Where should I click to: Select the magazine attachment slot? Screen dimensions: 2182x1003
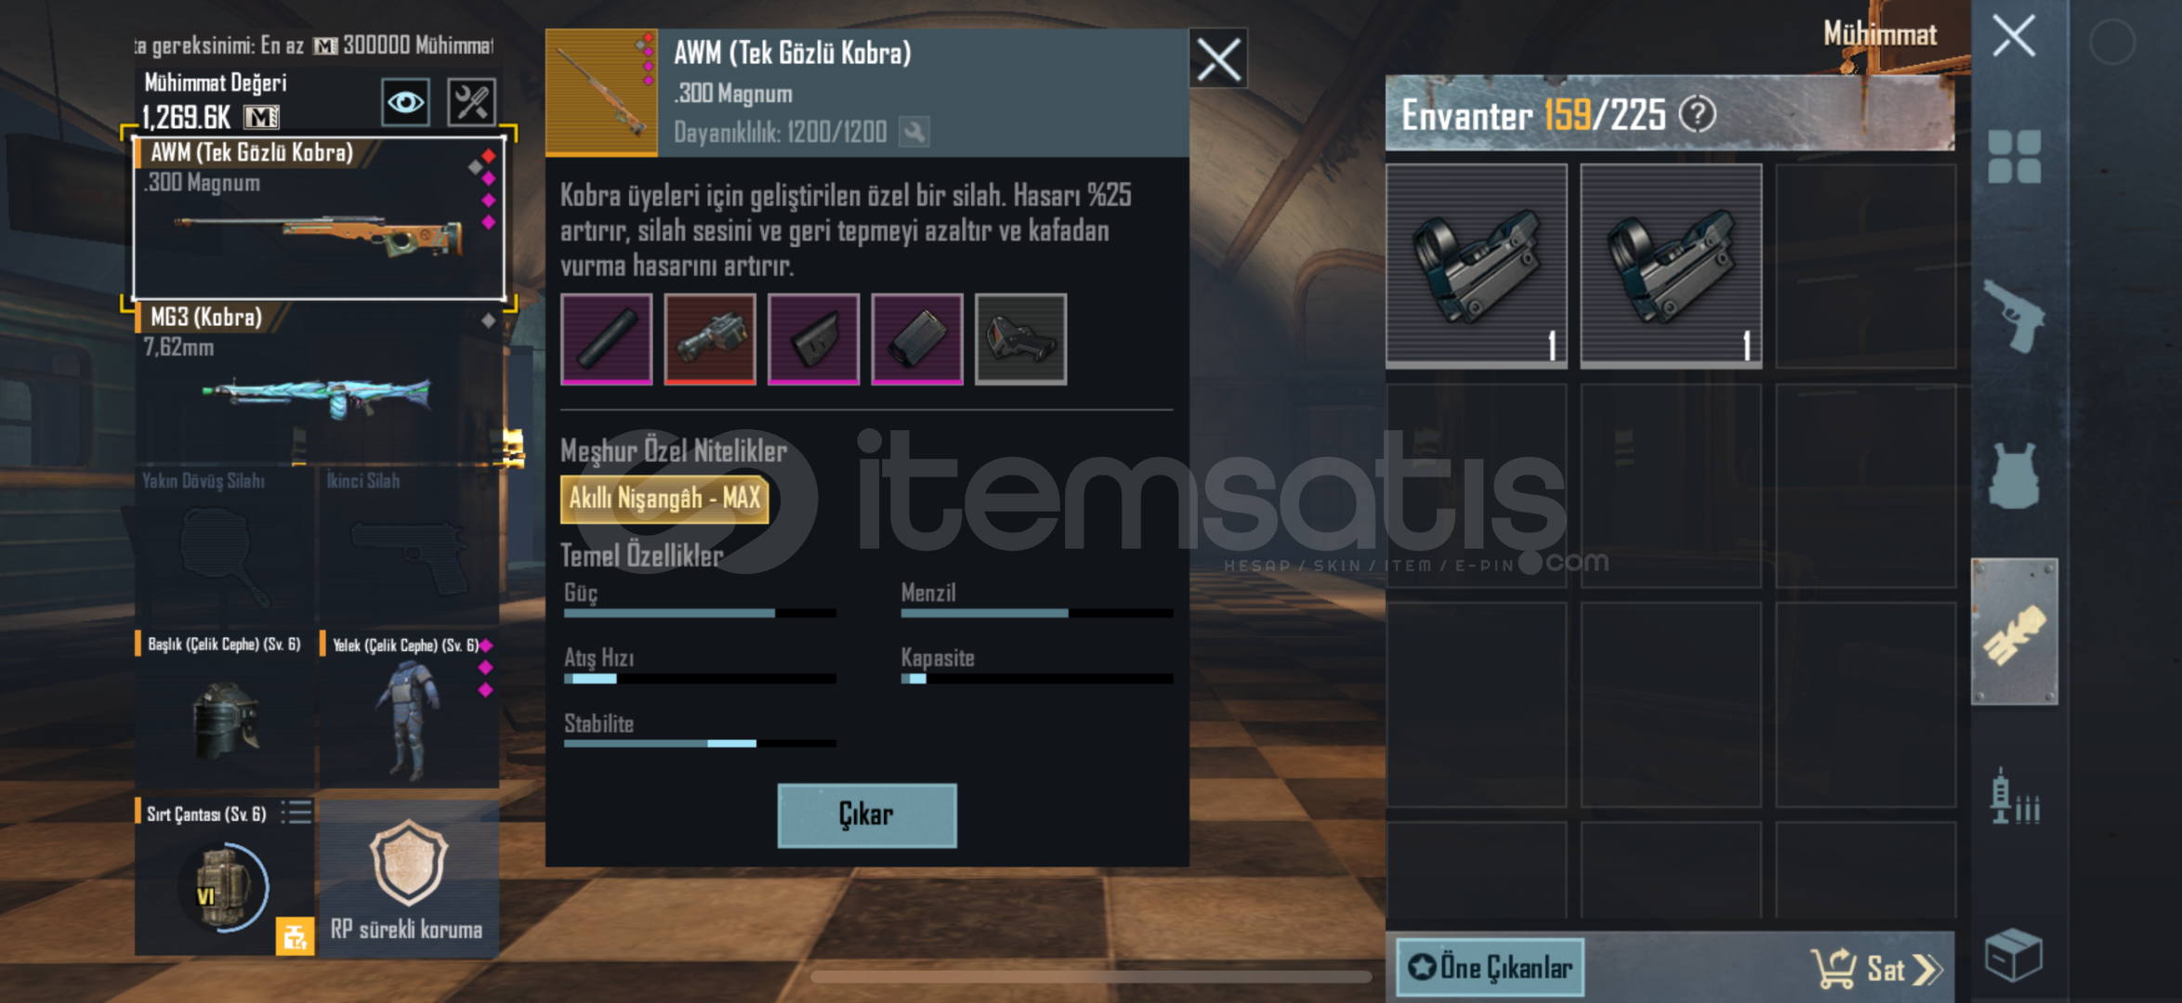pyautogui.click(x=917, y=339)
